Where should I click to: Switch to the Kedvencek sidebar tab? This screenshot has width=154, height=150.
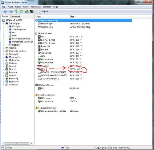[15, 16]
